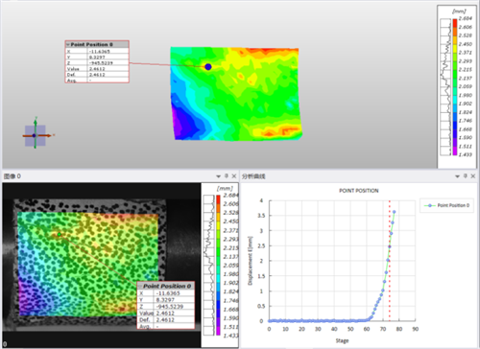Select the blue point marker on the contour map
Viewport: 480px width, 349px height.
coord(208,67)
